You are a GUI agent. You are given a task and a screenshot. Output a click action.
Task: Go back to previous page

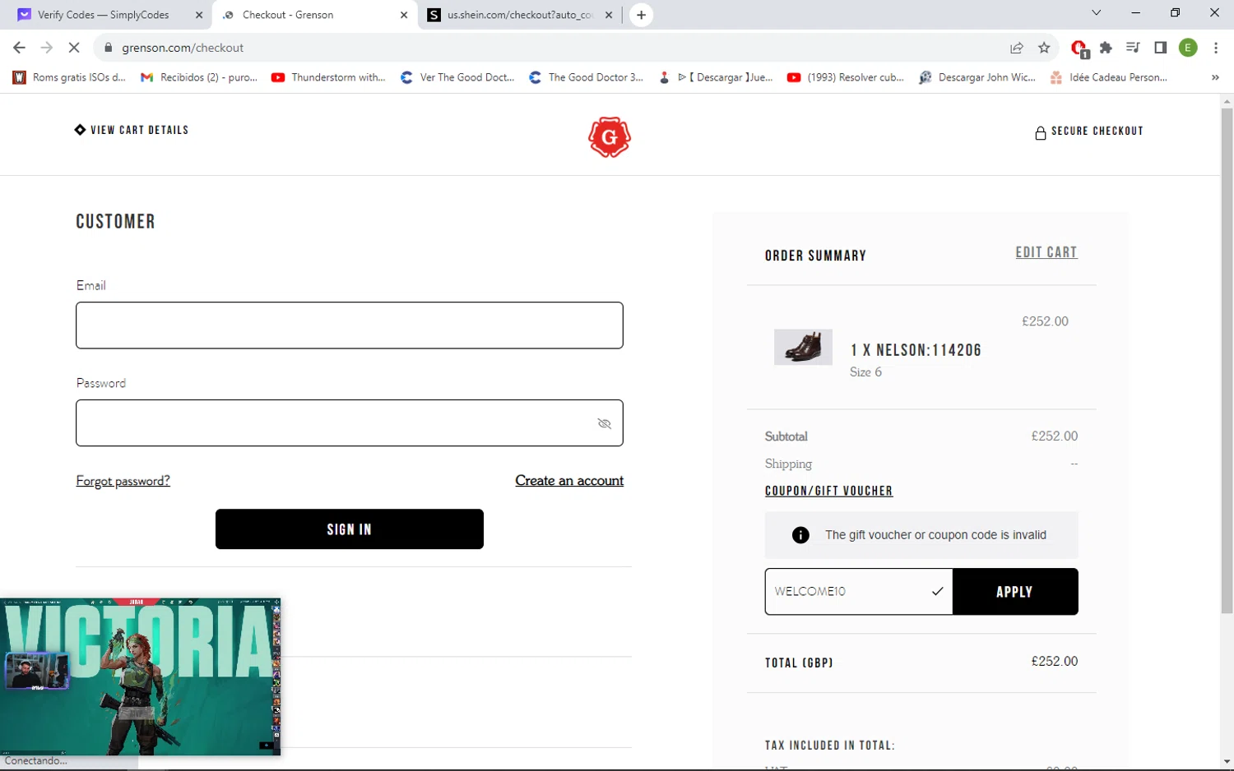pyautogui.click(x=20, y=48)
